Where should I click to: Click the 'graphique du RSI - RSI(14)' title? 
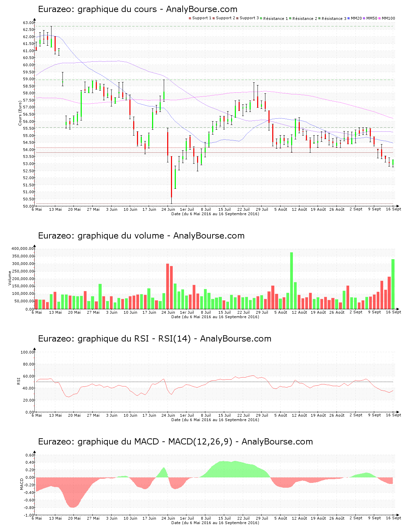(134, 339)
